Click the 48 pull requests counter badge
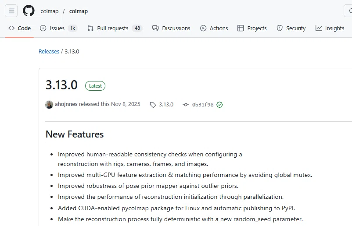352x226 pixels. coord(137,28)
